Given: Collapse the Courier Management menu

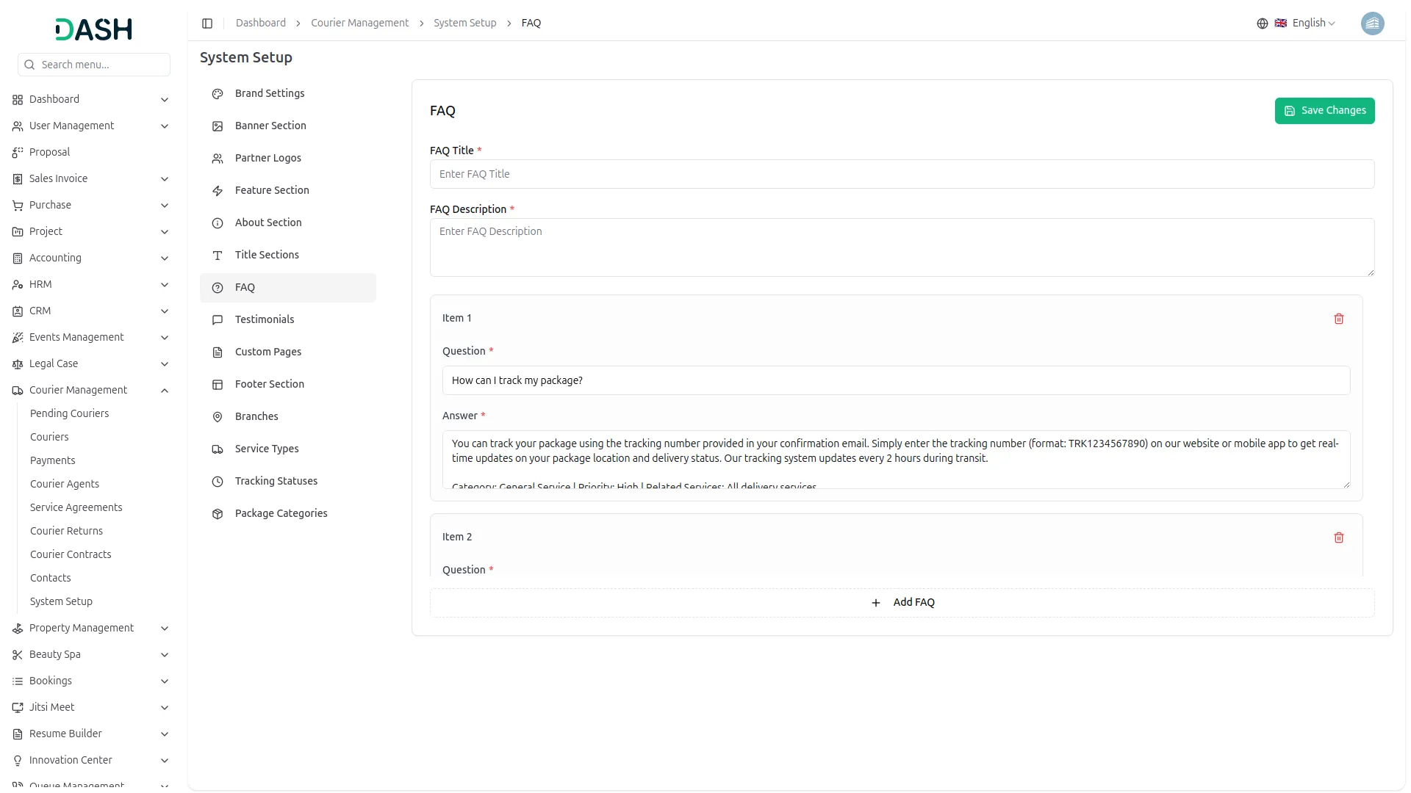Looking at the screenshot, I should tap(165, 391).
